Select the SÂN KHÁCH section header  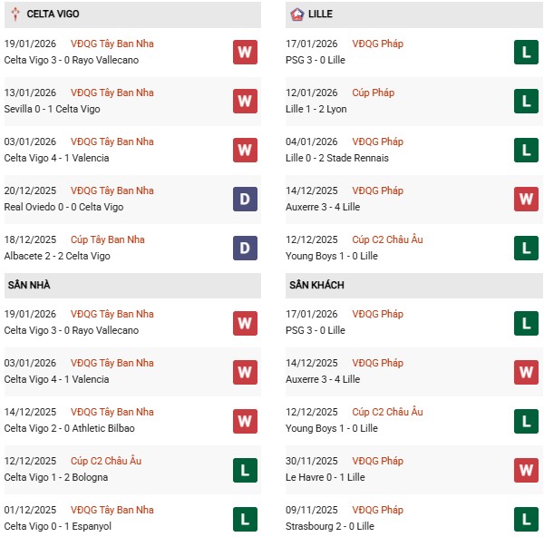click(316, 285)
